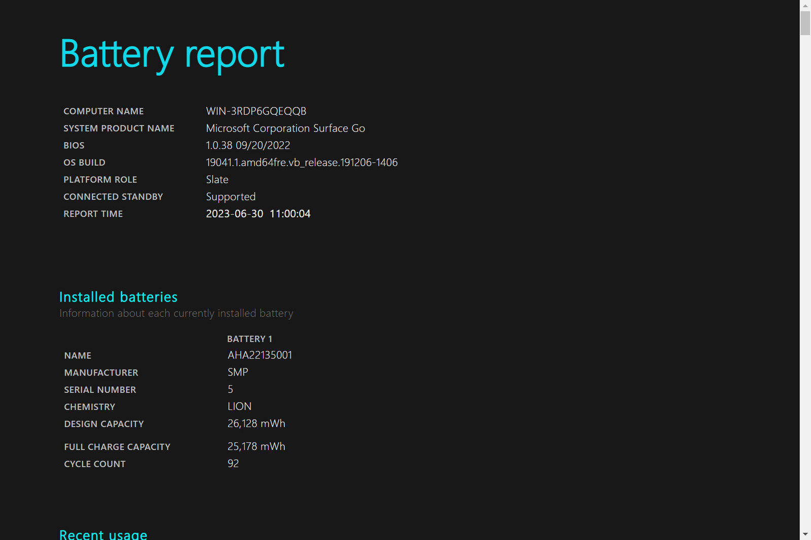Click the Connected Standby value Supported

click(231, 197)
